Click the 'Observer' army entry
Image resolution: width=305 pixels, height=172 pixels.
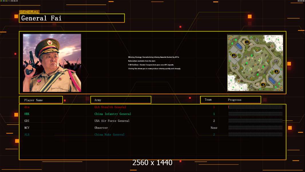pyautogui.click(x=101, y=128)
